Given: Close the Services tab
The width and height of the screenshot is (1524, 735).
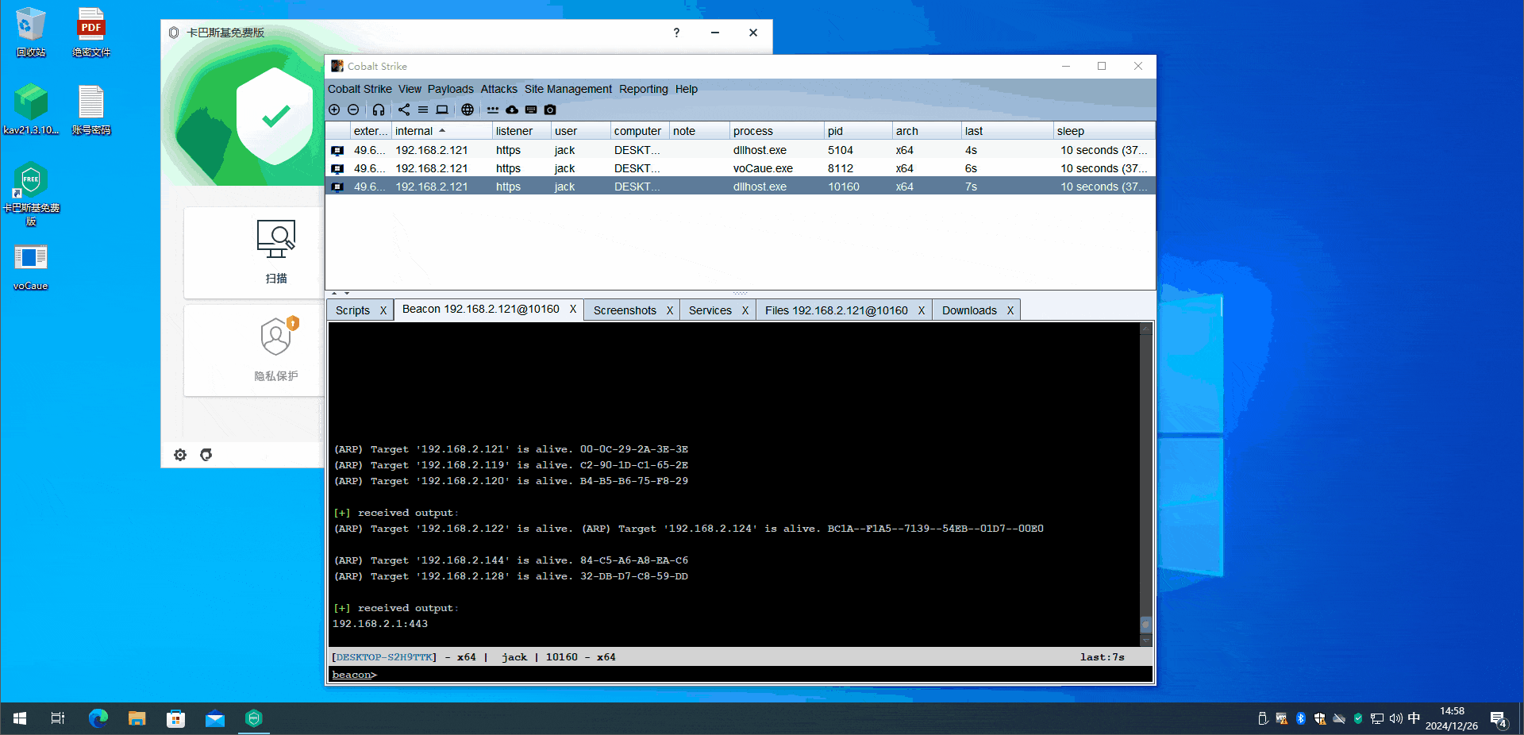Looking at the screenshot, I should (745, 310).
